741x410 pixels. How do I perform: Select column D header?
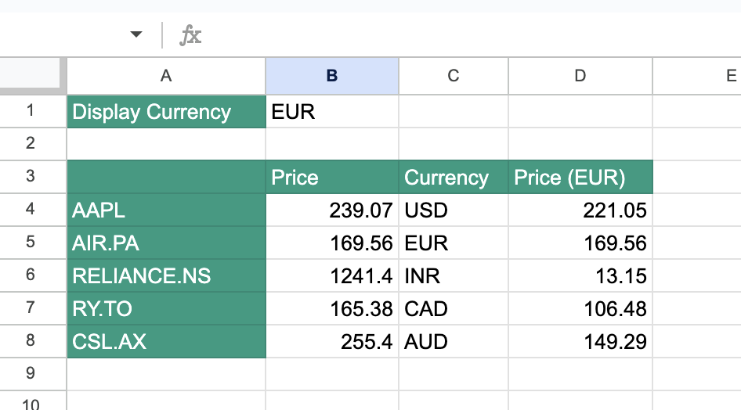pyautogui.click(x=580, y=75)
